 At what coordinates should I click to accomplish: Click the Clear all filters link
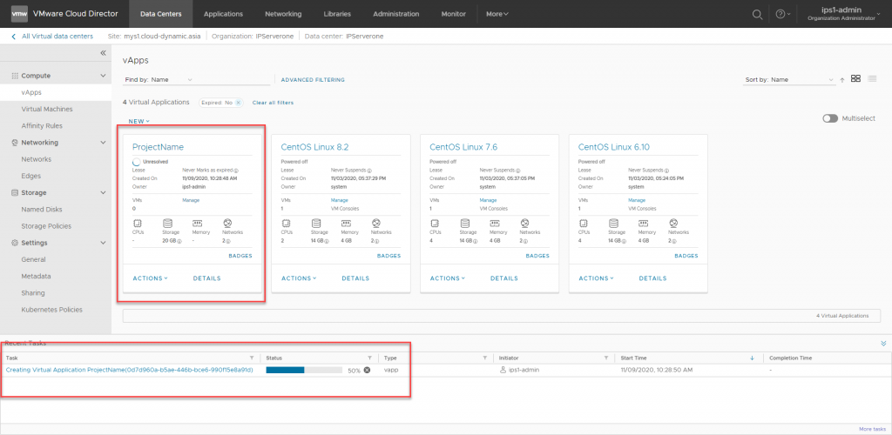273,103
